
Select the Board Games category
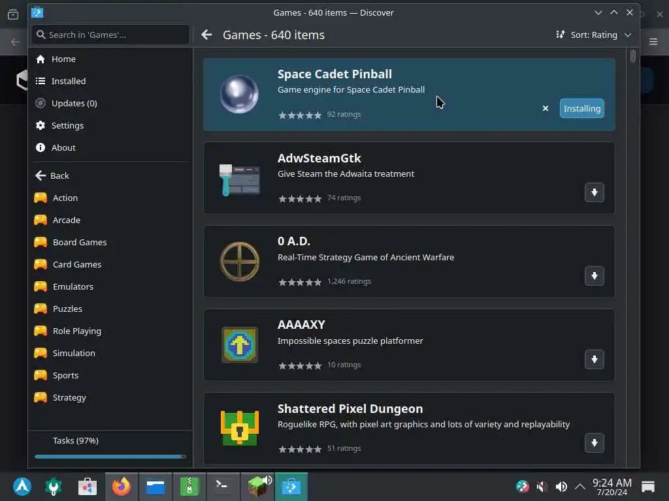[x=110, y=243]
